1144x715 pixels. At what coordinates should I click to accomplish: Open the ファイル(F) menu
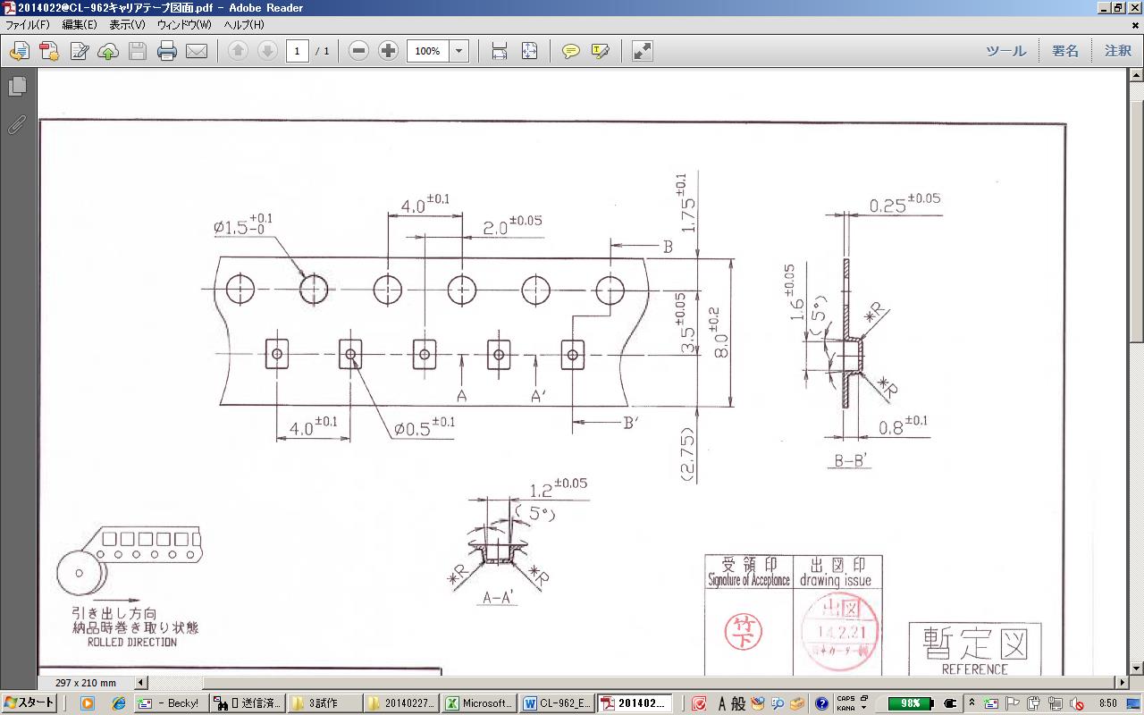(x=28, y=24)
